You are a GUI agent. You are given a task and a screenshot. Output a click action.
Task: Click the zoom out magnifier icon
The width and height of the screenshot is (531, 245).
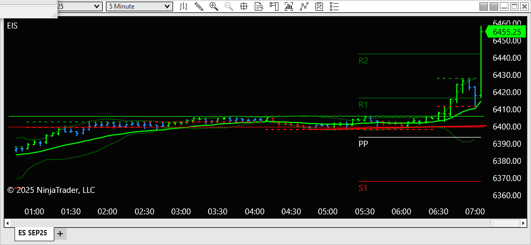pos(228,6)
